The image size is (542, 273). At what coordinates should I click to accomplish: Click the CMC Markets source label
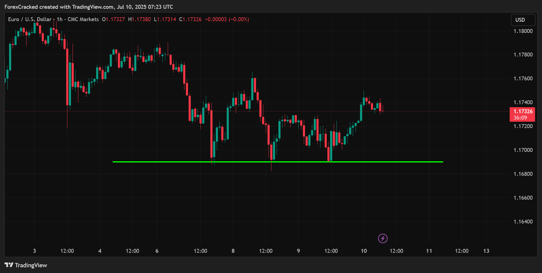click(x=83, y=19)
